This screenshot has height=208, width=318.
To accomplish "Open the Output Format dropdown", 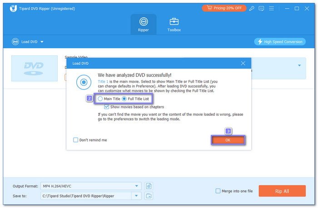I will [x=138, y=186].
